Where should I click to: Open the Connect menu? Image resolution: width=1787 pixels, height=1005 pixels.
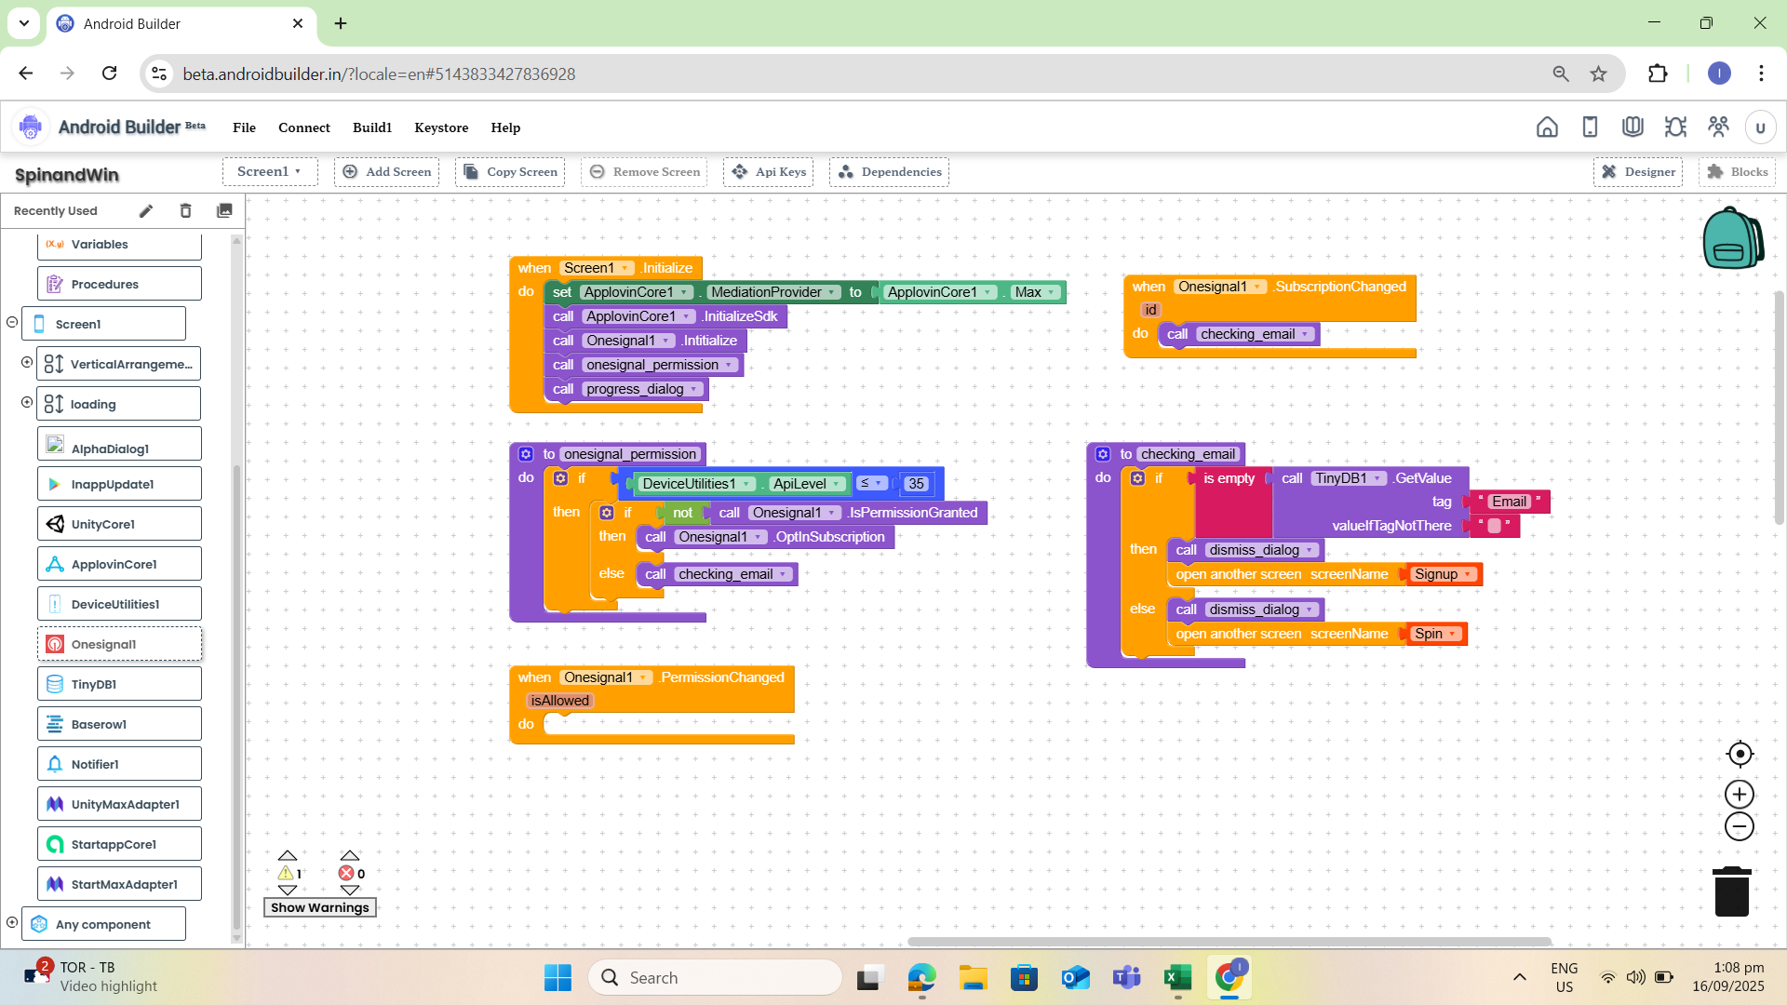pos(303,127)
